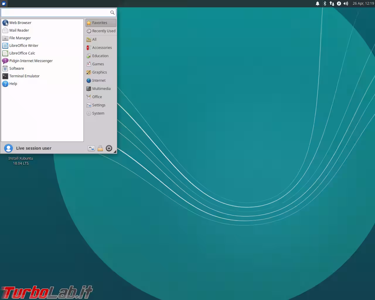Image resolution: width=375 pixels, height=300 pixels.
Task: Open the All Settings button at menu bottom
Action: [x=91, y=148]
